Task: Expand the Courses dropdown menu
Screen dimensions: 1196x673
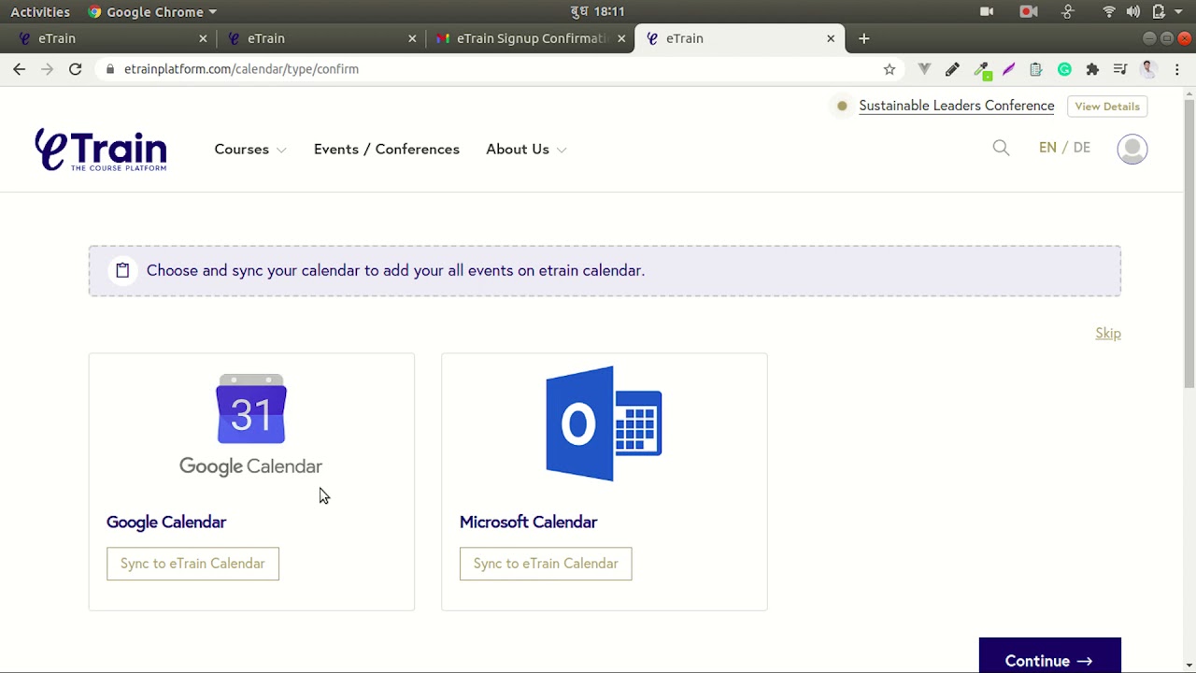Action: [249, 150]
